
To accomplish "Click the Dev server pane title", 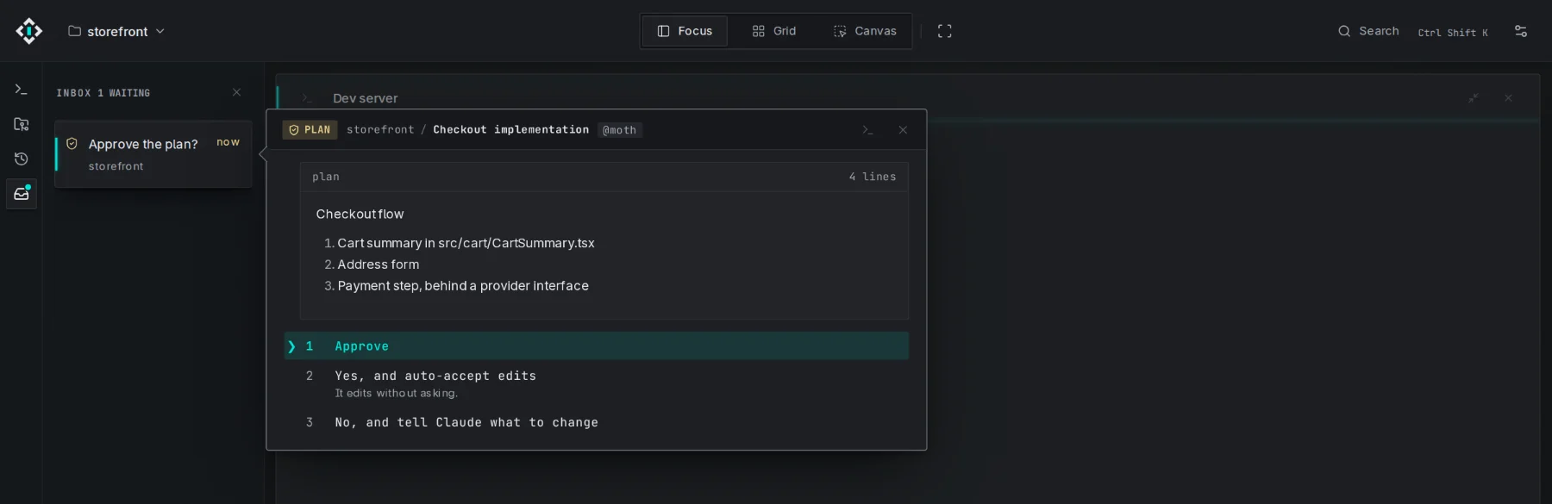I will (x=365, y=98).
